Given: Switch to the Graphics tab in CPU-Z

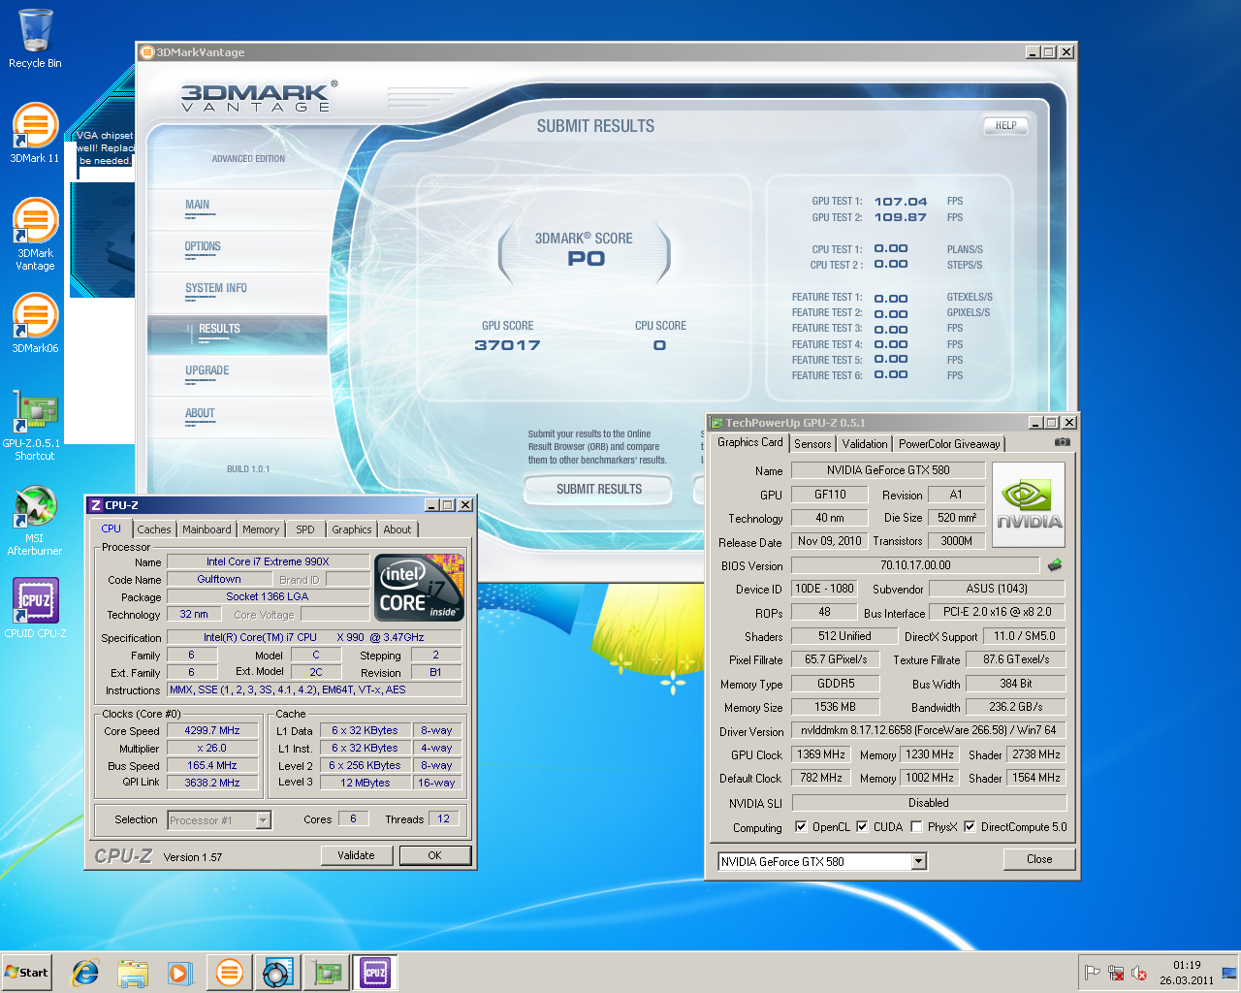Looking at the screenshot, I should point(351,529).
